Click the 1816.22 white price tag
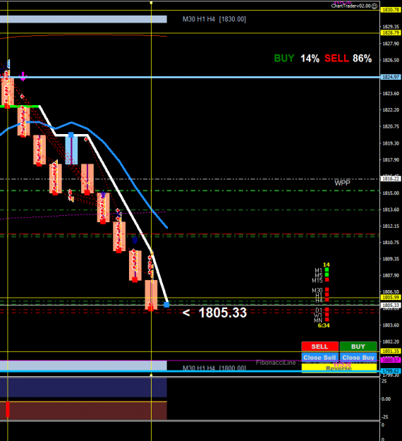 point(391,179)
